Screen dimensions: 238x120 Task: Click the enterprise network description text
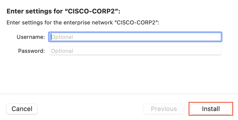[x=83, y=22]
